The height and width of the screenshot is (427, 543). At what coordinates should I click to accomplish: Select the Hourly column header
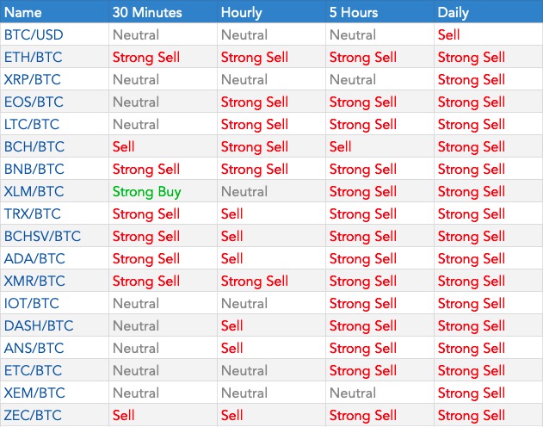(242, 12)
